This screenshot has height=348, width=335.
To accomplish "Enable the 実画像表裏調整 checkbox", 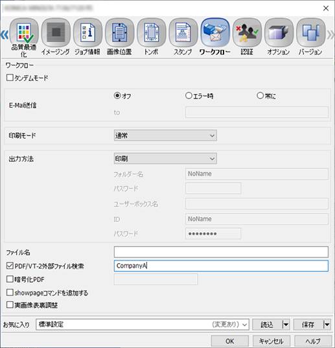I will pyautogui.click(x=10, y=305).
